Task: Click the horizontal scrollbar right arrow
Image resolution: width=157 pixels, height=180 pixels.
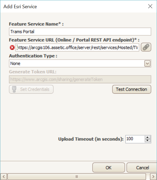Action: [153, 177]
